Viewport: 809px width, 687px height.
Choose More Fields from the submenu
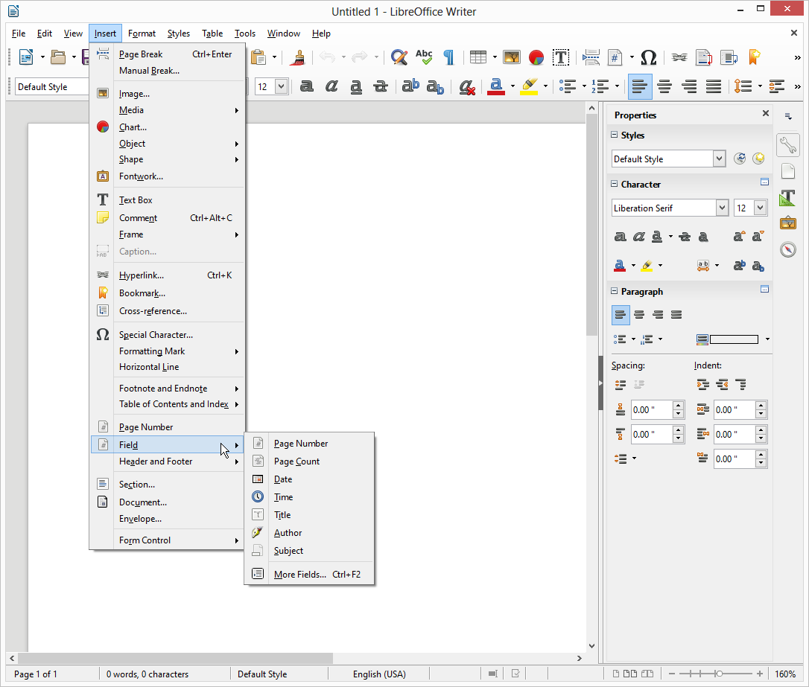click(x=309, y=574)
